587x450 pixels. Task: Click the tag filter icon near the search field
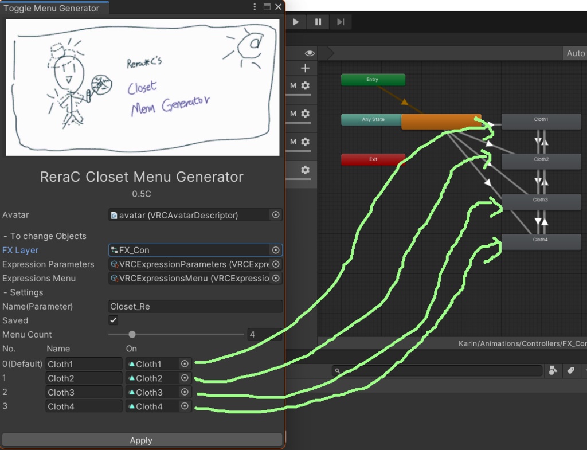coord(570,371)
